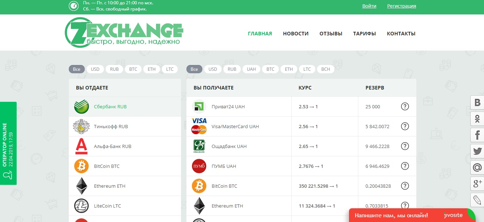The height and width of the screenshot is (222, 484).
Task: Click the pencil LiveJournal share icon
Action: [477, 200]
